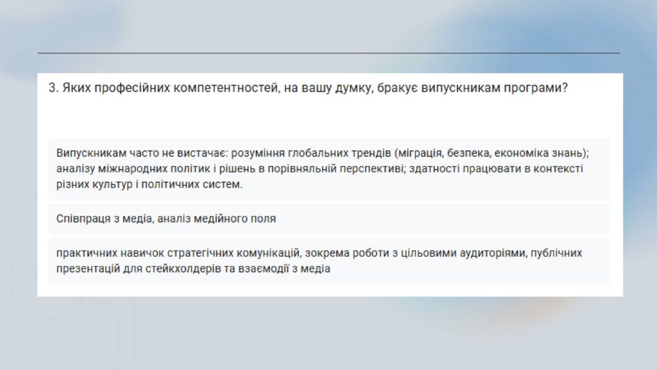Click the parenthetical "міграція, безпека, економіка знань"
This screenshot has height=370, width=657.
pyautogui.click(x=491, y=153)
